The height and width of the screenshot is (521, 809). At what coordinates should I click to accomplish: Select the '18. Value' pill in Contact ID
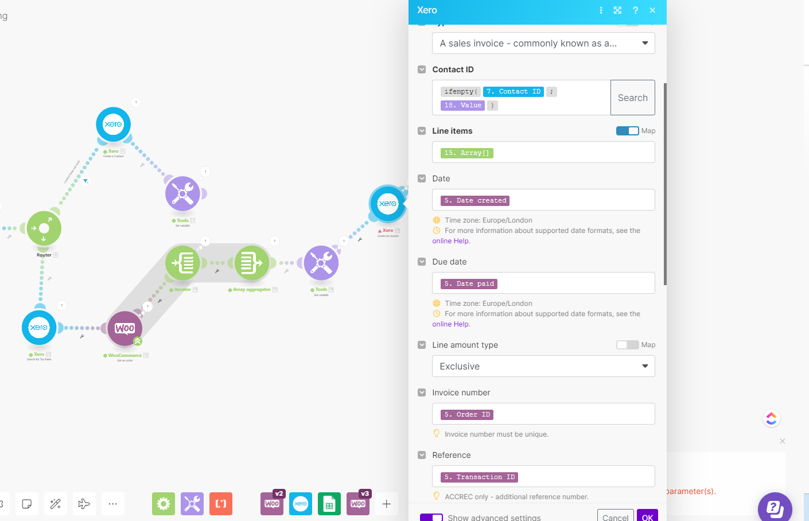(x=462, y=106)
